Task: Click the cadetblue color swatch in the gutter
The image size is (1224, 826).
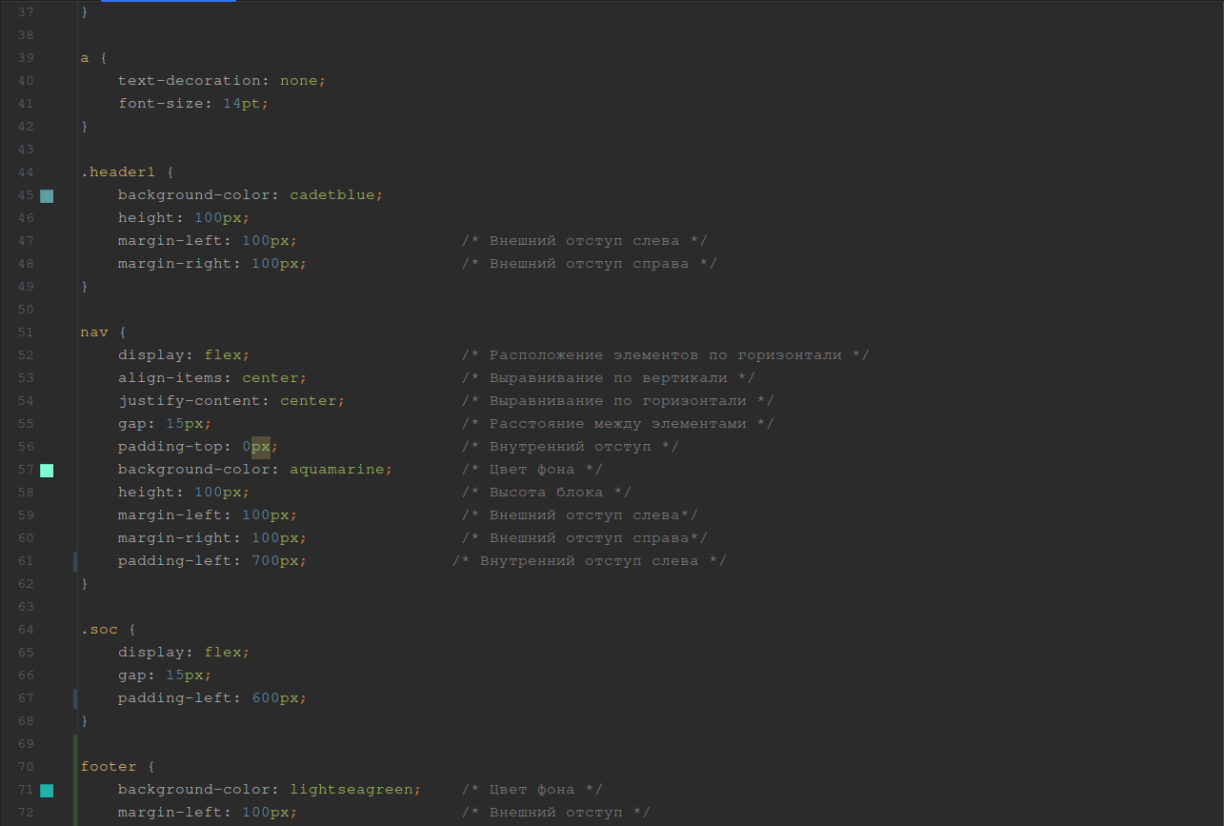Action: pyautogui.click(x=47, y=195)
